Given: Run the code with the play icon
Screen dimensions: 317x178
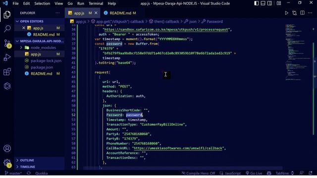Looking at the screenshot, I should 286,13.
